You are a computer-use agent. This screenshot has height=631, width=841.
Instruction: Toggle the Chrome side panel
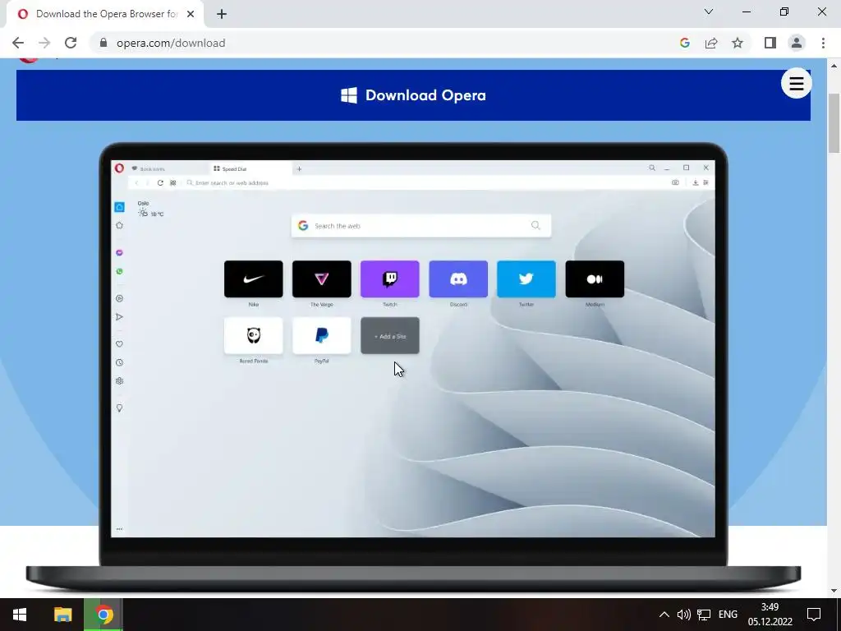pyautogui.click(x=770, y=43)
